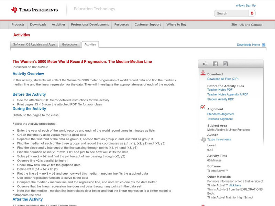This screenshot has height=206, width=275.
Task: Click Download All Files (ZIP)
Action: (223, 79)
